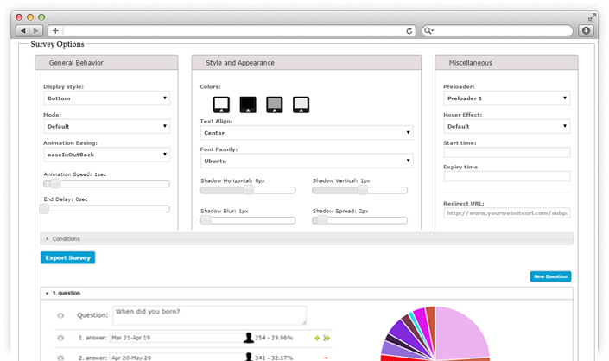Click the Style and Appearance panel header
This screenshot has width=609, height=361.
[307, 63]
